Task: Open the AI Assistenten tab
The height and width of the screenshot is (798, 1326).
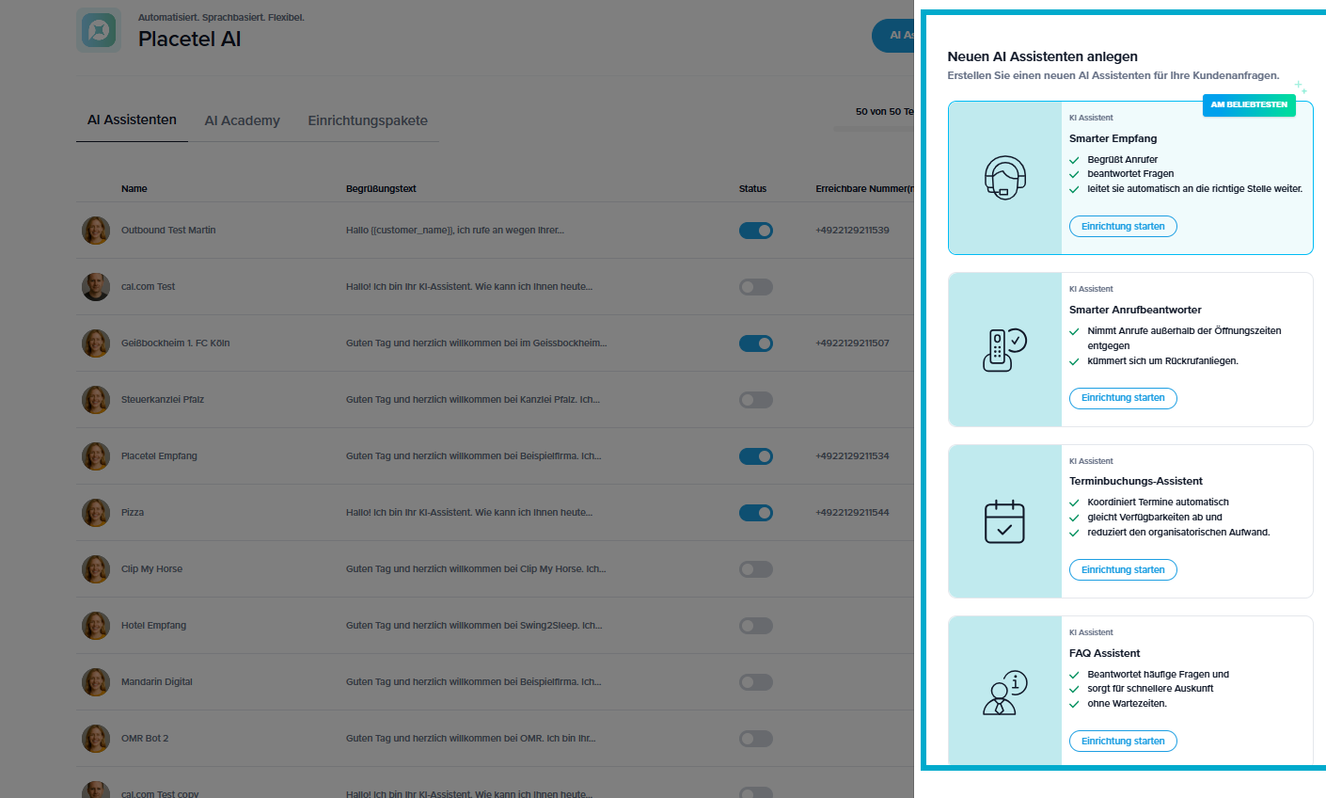Action: (x=132, y=120)
